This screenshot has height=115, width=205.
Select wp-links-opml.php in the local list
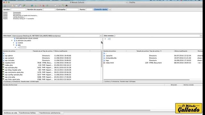12,80
